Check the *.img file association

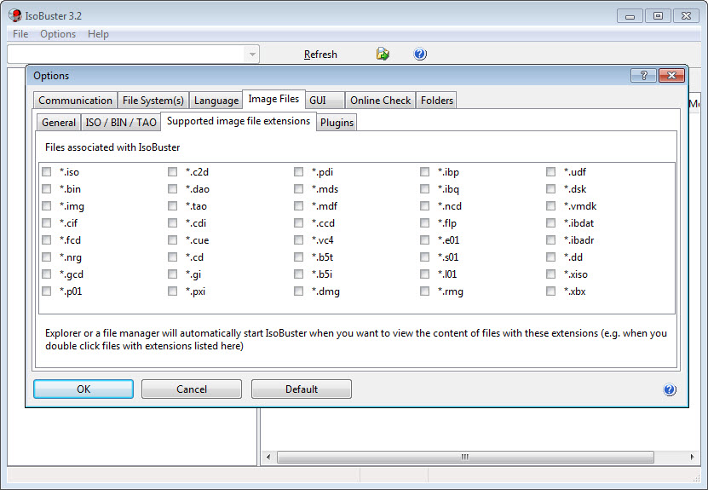47,206
